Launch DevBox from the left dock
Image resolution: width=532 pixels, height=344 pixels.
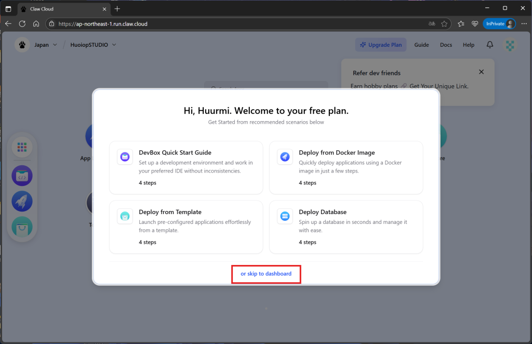pyautogui.click(x=22, y=176)
